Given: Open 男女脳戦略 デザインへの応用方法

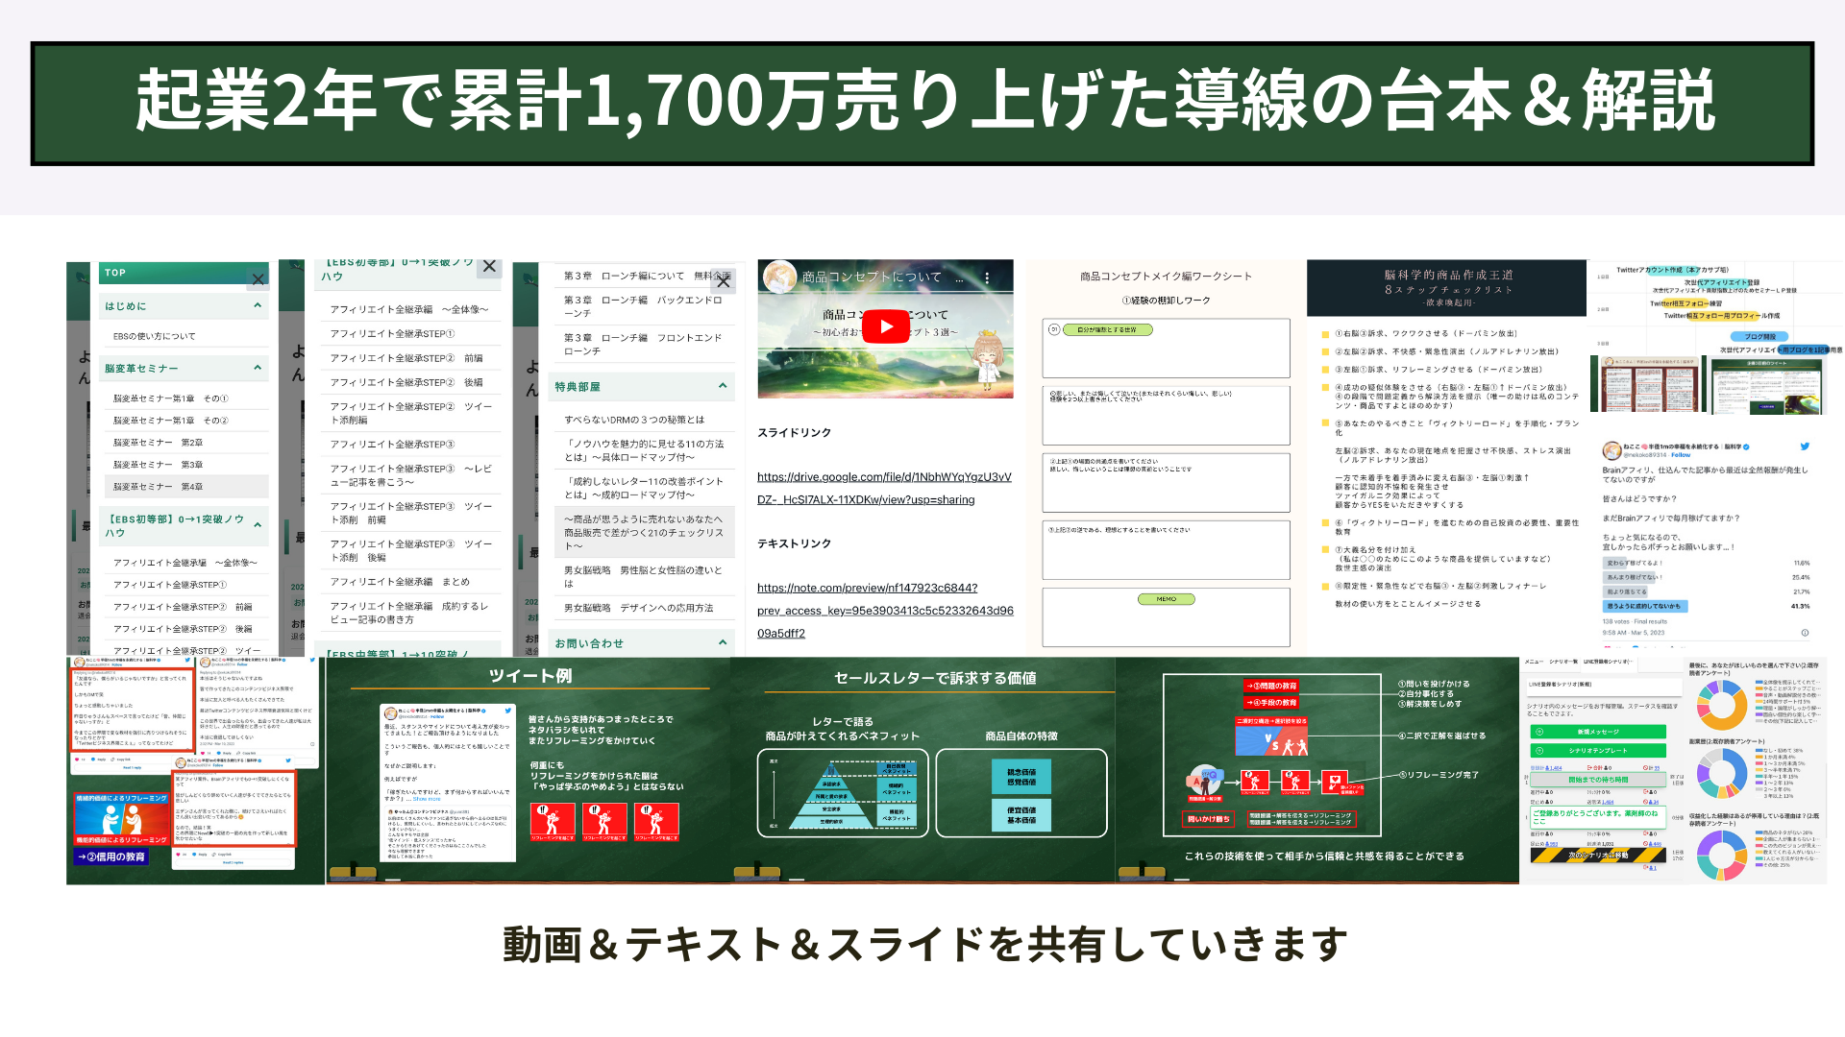Looking at the screenshot, I should tap(639, 608).
